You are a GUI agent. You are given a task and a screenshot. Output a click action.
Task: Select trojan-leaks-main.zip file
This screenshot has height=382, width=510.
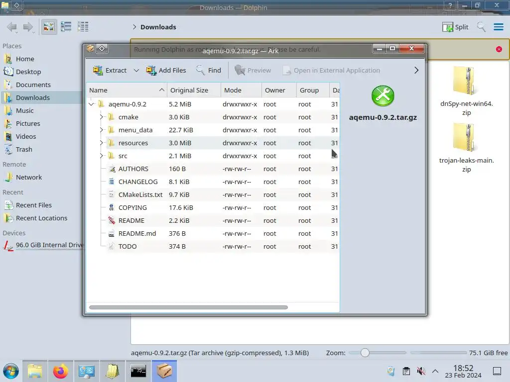(466, 148)
